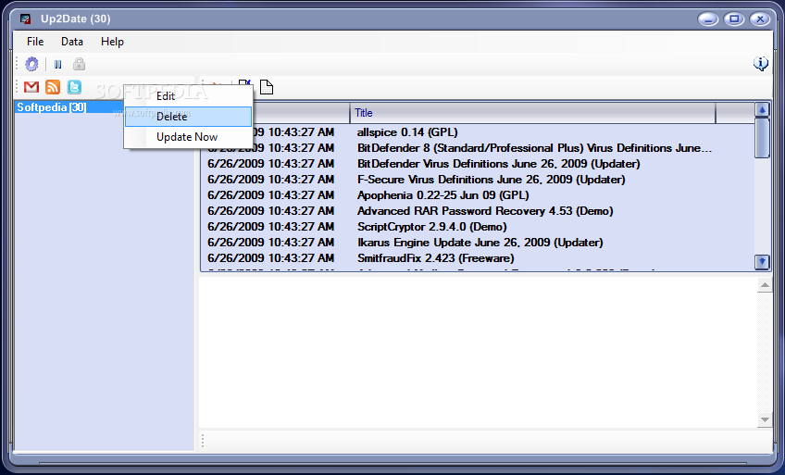Select BitDefender 8 (Standard/Professional Plus) row
Image resolution: width=785 pixels, height=475 pixels.
[478, 148]
